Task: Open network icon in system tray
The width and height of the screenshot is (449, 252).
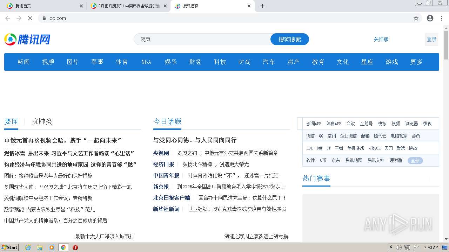Action: click(x=407, y=247)
